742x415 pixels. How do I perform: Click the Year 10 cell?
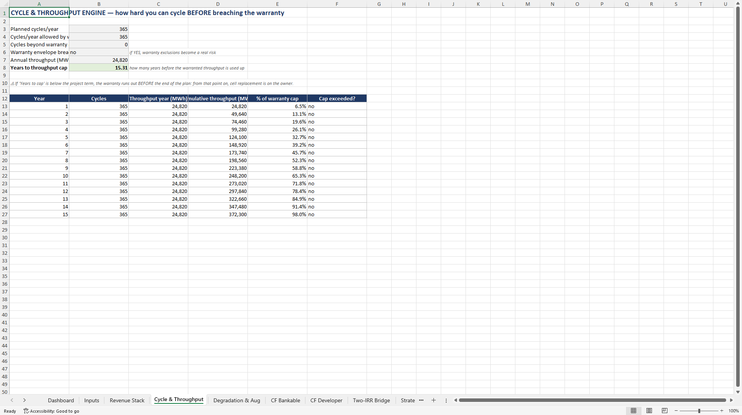point(39,176)
